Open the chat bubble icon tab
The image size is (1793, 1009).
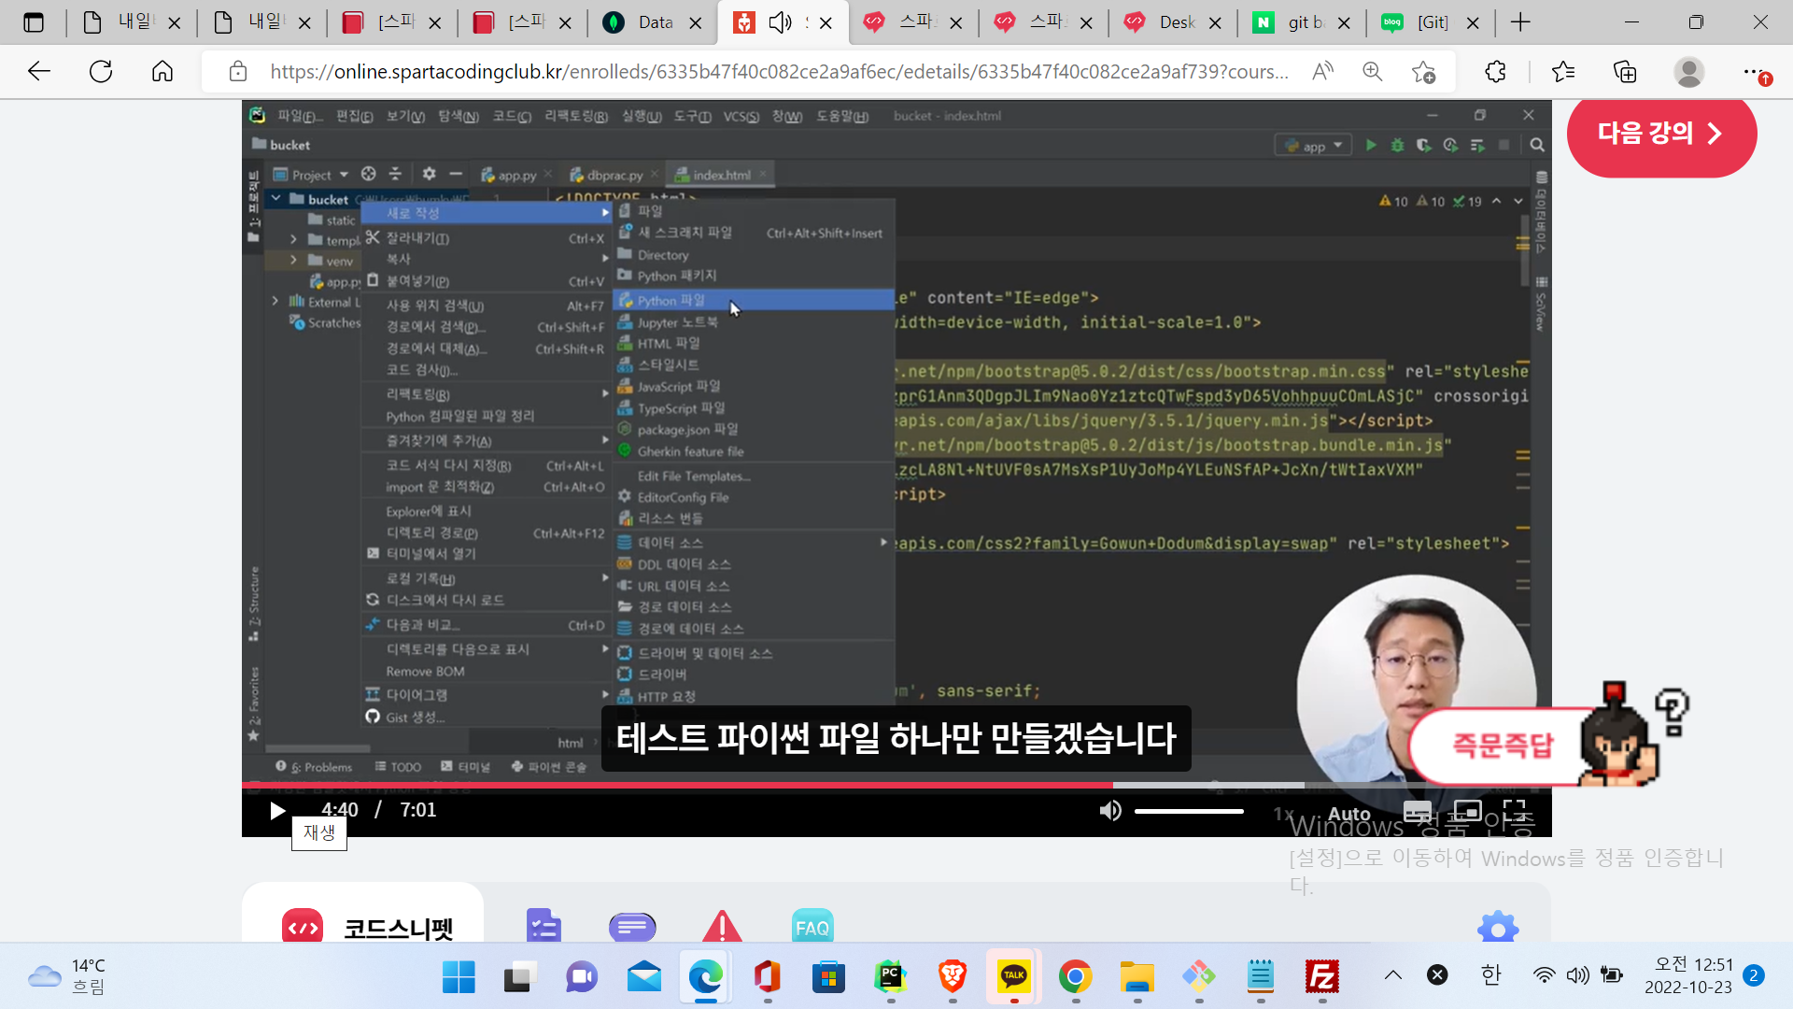632,927
